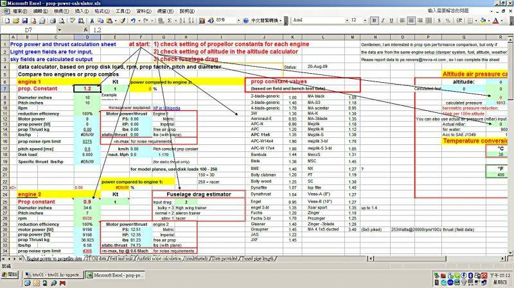
Task: Toggle Italic formatting
Action: click(382, 21)
